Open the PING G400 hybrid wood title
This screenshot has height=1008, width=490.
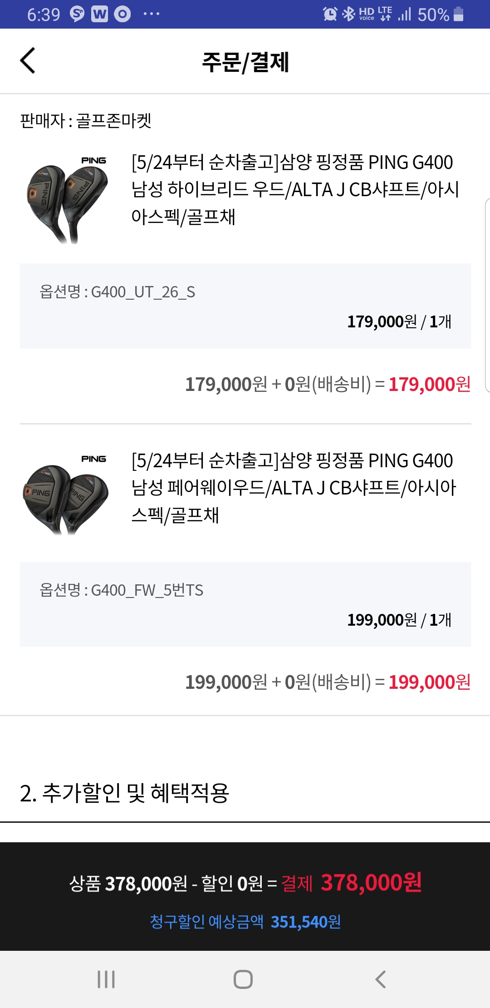click(x=295, y=189)
